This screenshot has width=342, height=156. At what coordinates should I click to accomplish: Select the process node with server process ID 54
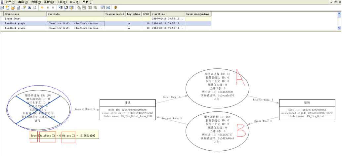[x=217, y=89]
